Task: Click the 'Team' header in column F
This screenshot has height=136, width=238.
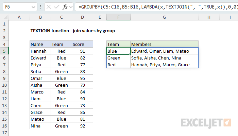Action: 118,44
